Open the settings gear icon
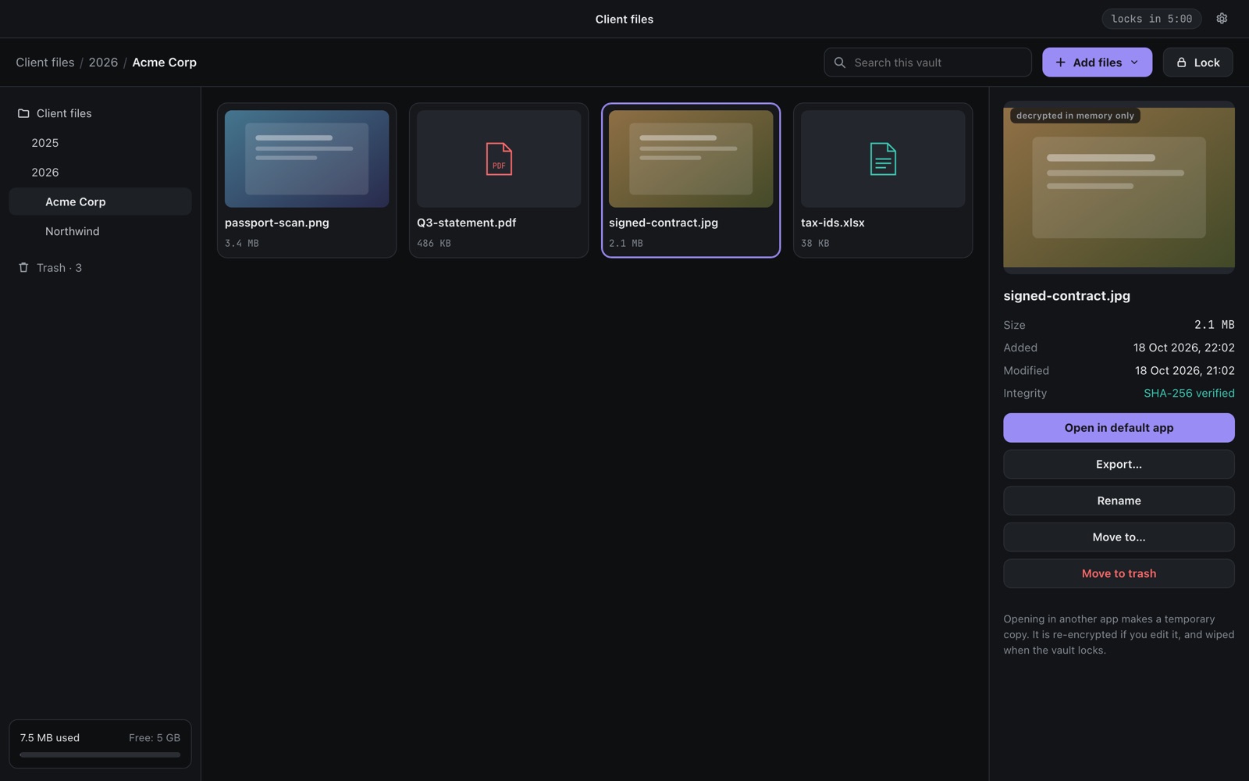 coord(1222,19)
